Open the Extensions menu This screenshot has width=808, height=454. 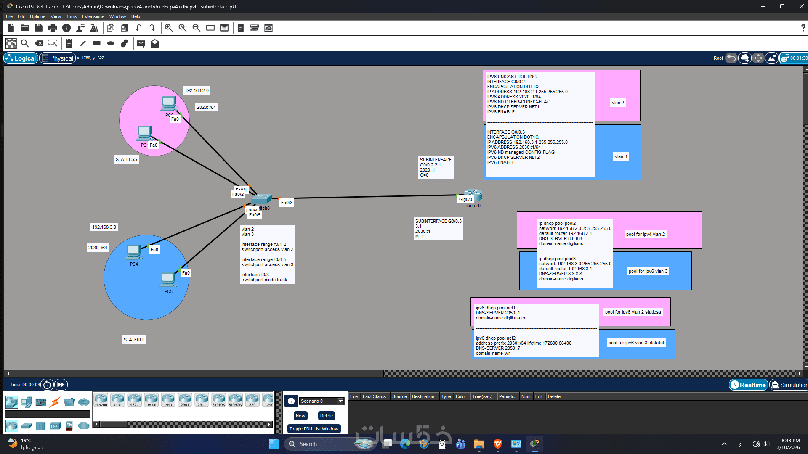(x=93, y=16)
